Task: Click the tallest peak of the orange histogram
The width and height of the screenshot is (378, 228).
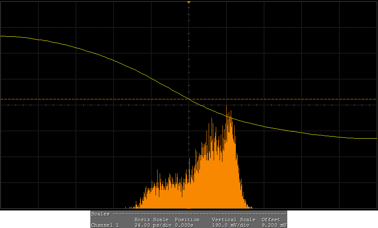Action: coord(227,108)
